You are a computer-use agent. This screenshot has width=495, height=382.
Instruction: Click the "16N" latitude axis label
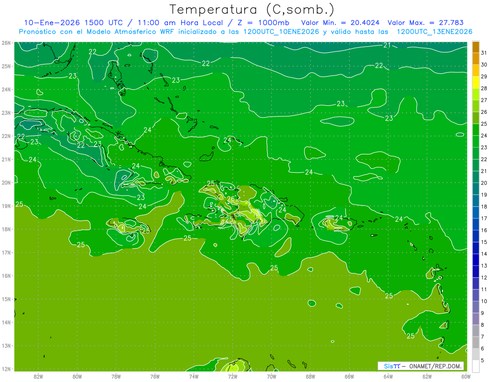(6, 276)
